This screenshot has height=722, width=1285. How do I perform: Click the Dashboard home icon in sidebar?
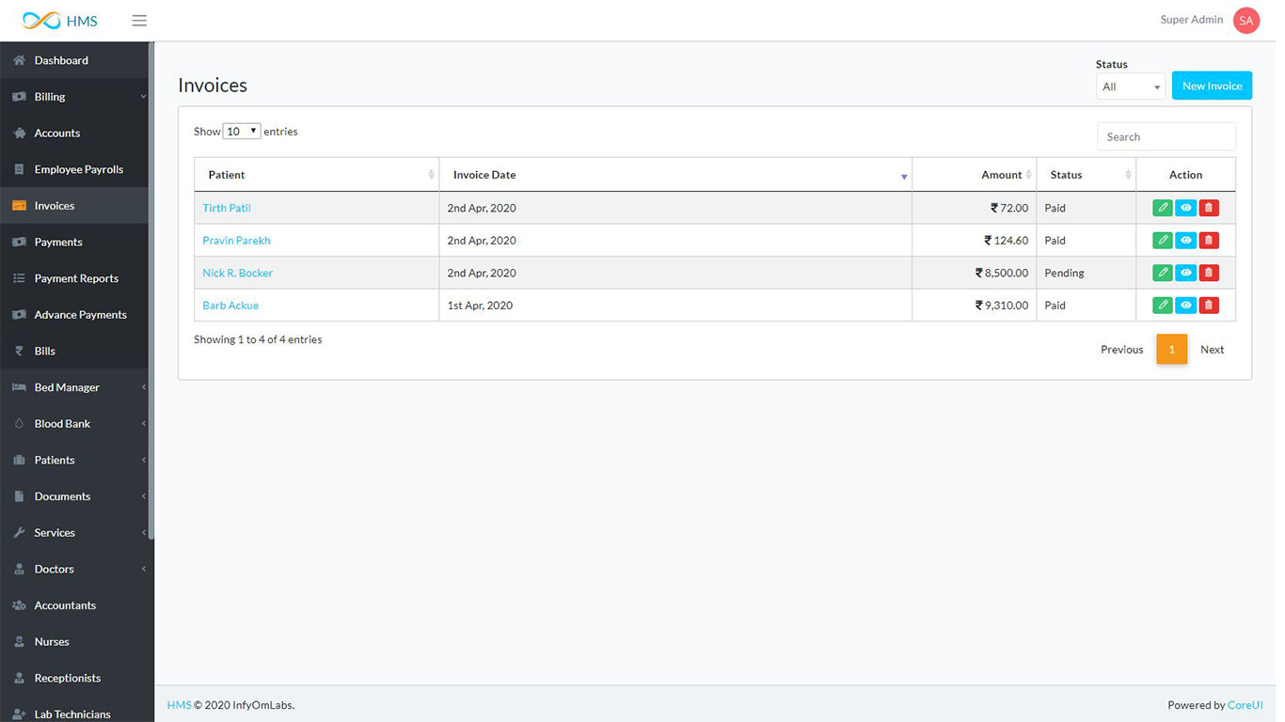[x=19, y=60]
